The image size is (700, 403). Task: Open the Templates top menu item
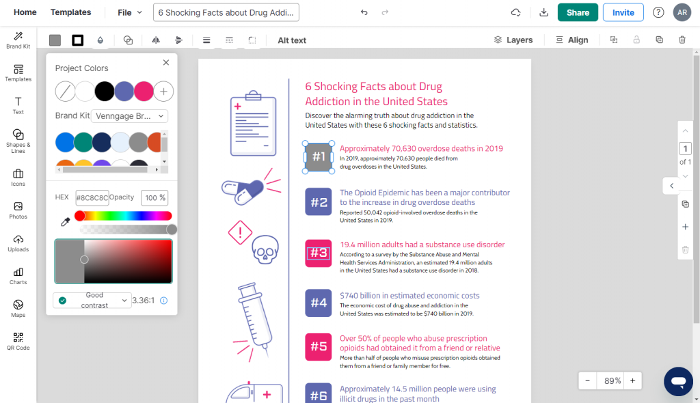(x=70, y=12)
